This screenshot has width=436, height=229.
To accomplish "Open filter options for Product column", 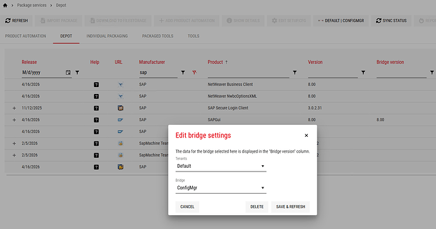I will tap(294, 73).
